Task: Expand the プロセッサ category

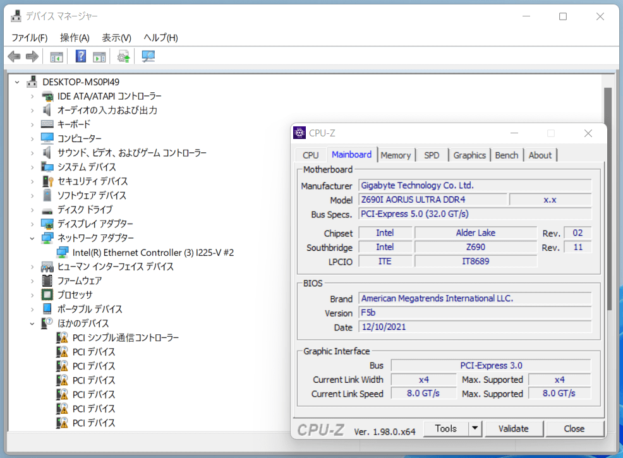Action: tap(32, 295)
